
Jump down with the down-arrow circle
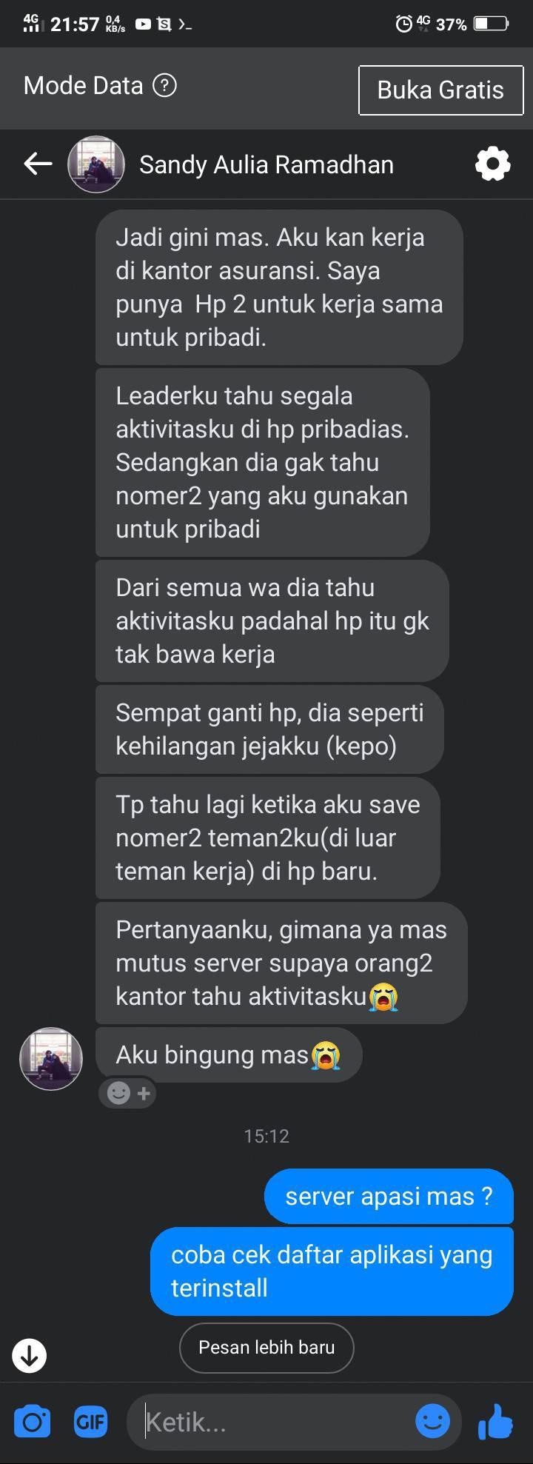tap(30, 1356)
